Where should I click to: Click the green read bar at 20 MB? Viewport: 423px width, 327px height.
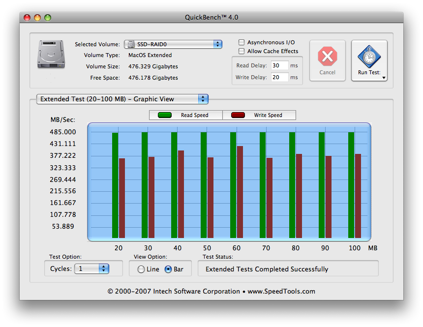tap(115, 185)
